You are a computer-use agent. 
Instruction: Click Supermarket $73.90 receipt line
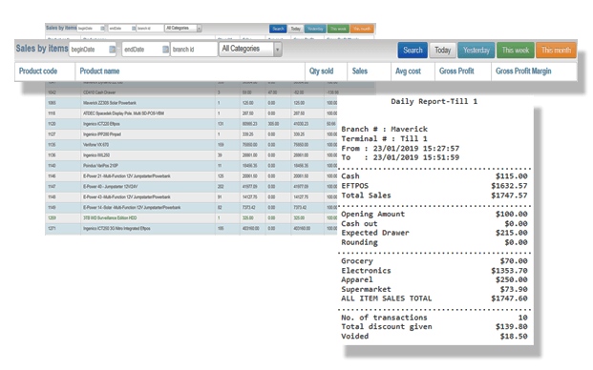[x=434, y=289]
